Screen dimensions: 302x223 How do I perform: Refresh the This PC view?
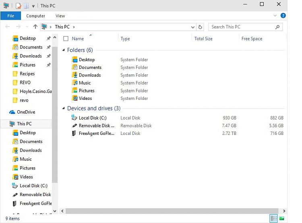(x=200, y=27)
